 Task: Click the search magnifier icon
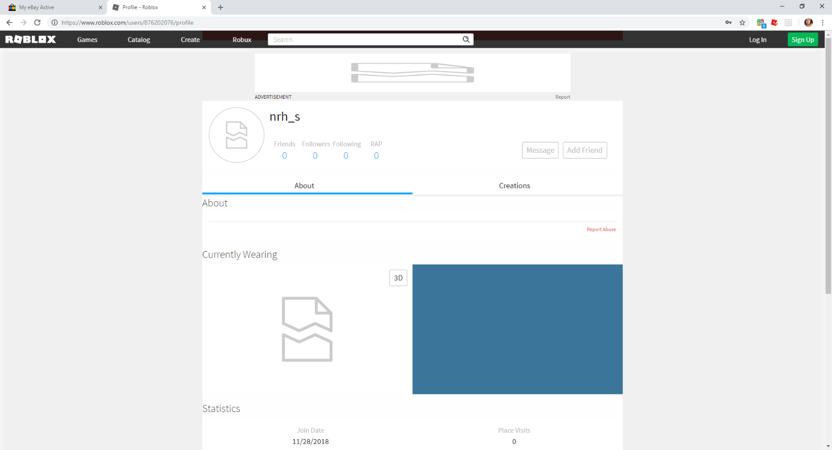pyautogui.click(x=466, y=39)
